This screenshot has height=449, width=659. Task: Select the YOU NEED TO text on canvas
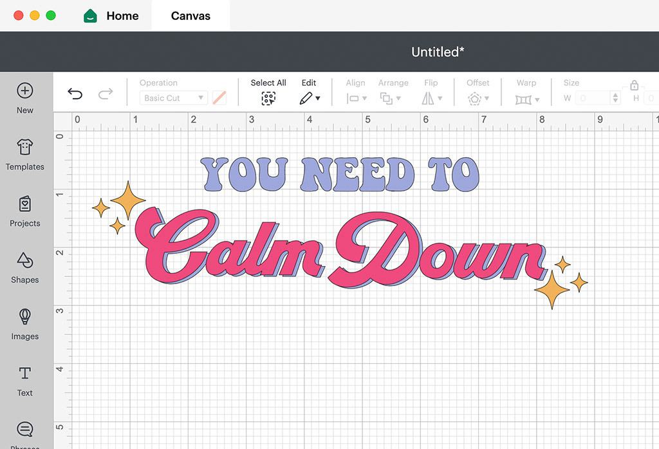tap(340, 174)
